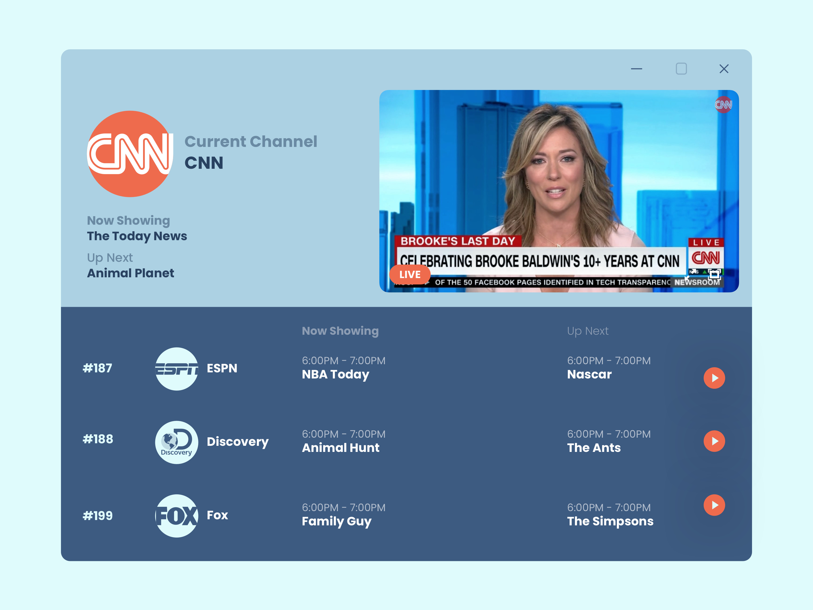The width and height of the screenshot is (813, 610).
Task: Play the Discovery channel
Action: tap(714, 441)
